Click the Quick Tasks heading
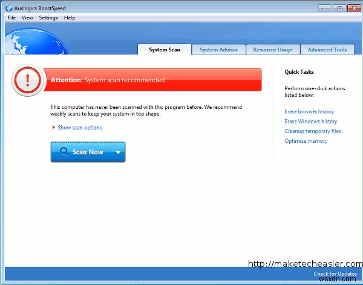Screen dimensions: 363x285 [299, 72]
